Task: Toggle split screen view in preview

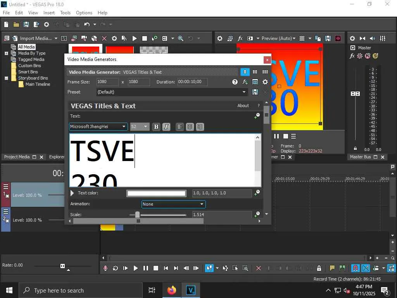Action: pyautogui.click(x=250, y=38)
